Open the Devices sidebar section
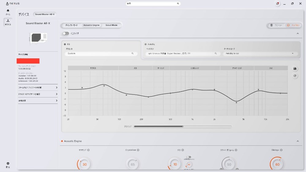 pyautogui.click(x=8, y=22)
